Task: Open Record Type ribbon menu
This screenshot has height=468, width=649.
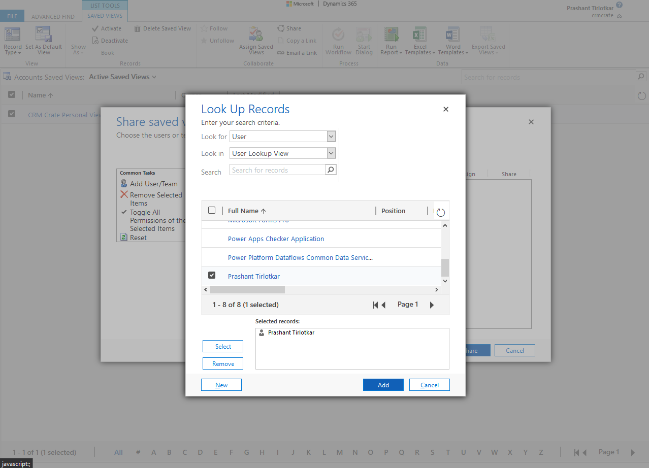Action: pos(13,42)
